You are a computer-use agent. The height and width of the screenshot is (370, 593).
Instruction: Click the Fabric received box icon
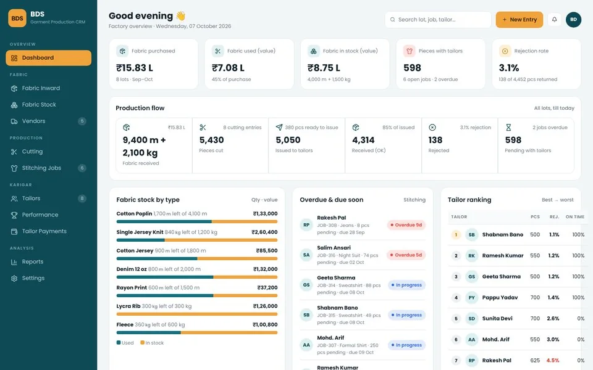(126, 128)
